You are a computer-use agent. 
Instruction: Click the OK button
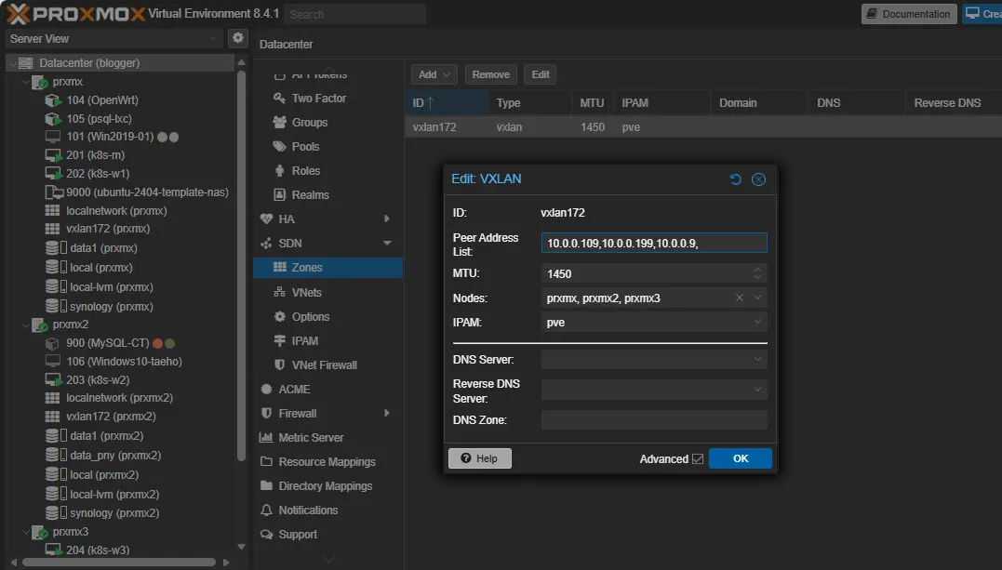click(740, 458)
